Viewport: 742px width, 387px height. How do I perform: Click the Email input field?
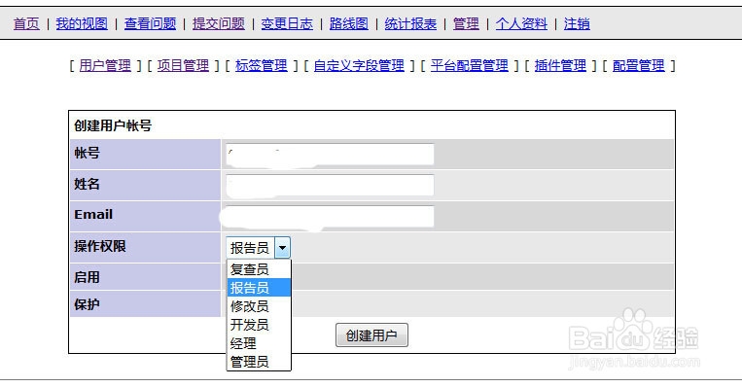coord(330,216)
